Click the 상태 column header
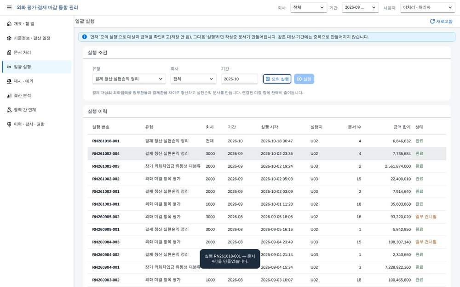Screen dimensions: 460x287 [419, 127]
